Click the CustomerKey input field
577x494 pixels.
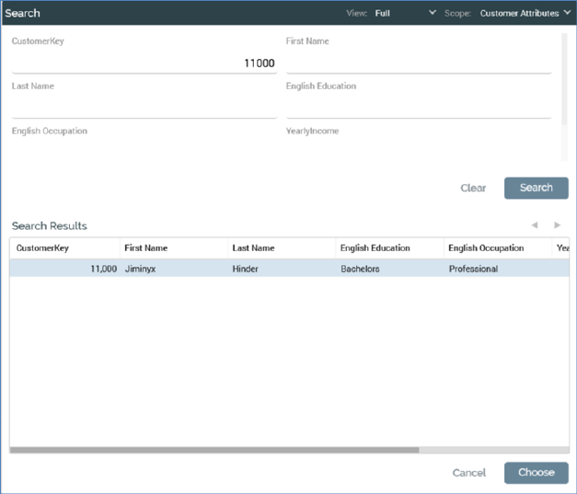(x=144, y=63)
